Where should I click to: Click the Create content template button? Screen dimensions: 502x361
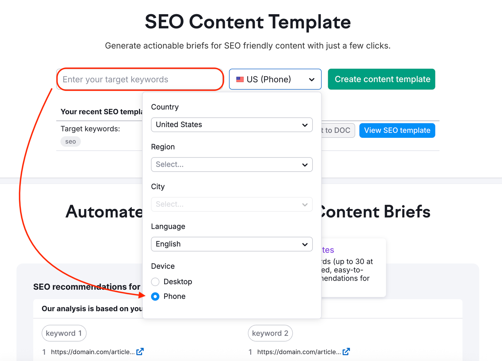coord(381,79)
